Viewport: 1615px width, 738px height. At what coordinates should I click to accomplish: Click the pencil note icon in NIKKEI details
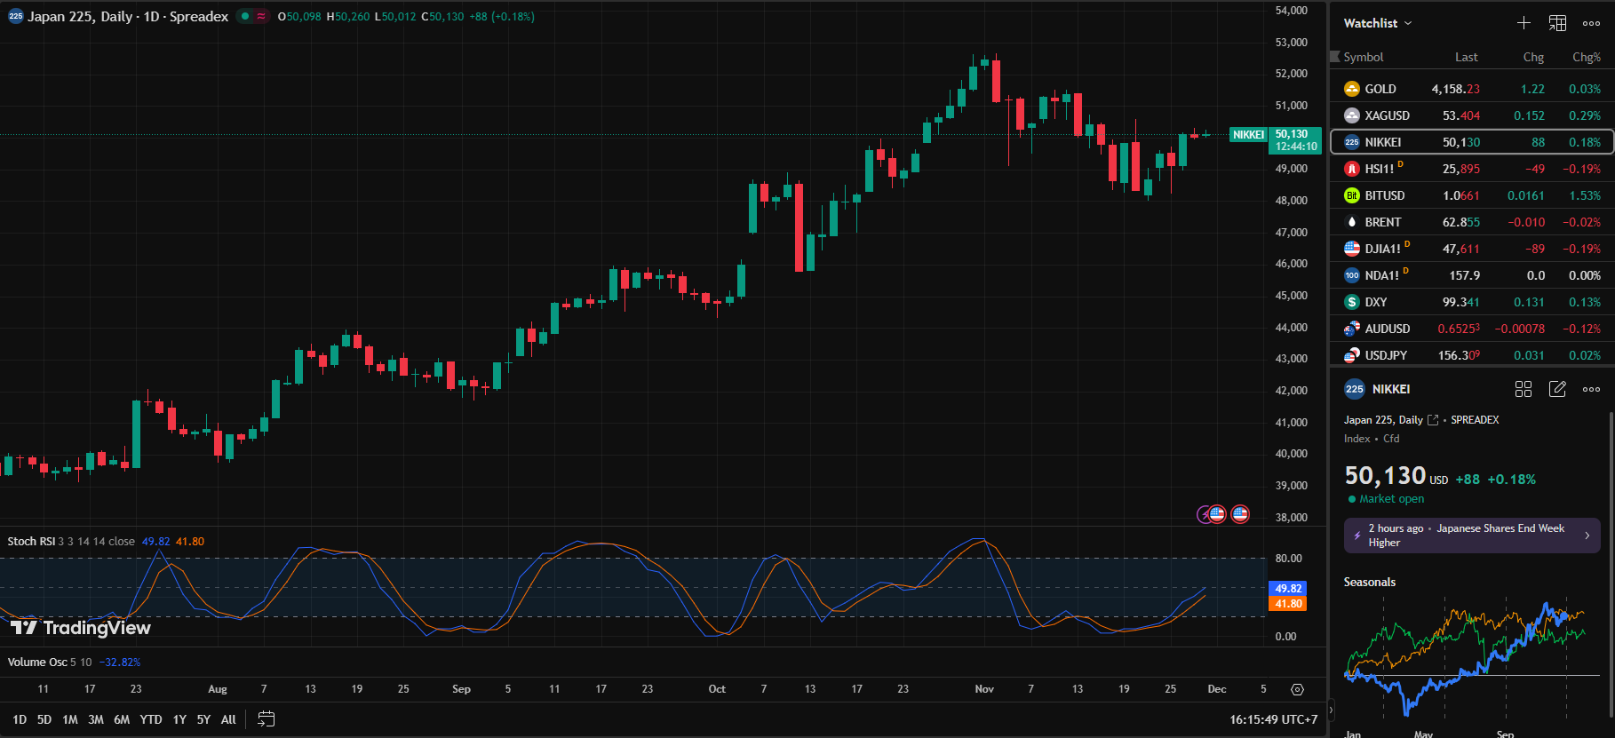coord(1557,389)
